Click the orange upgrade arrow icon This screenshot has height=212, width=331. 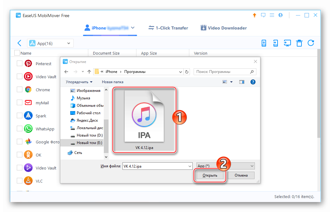pyautogui.click(x=254, y=15)
